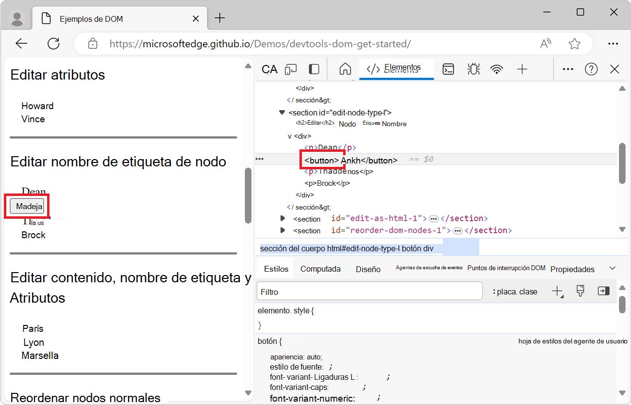The height and width of the screenshot is (405, 631).
Task: Collapse the edit-node-type-l section node
Action: pos(282,112)
